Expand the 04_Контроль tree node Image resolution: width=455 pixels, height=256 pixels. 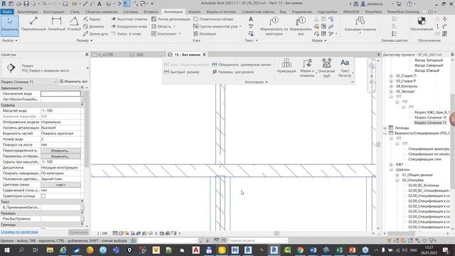pos(391,86)
